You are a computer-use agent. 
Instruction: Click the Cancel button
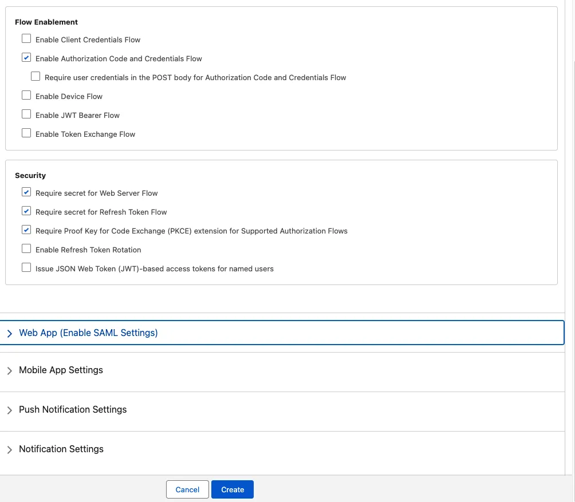pyautogui.click(x=187, y=489)
